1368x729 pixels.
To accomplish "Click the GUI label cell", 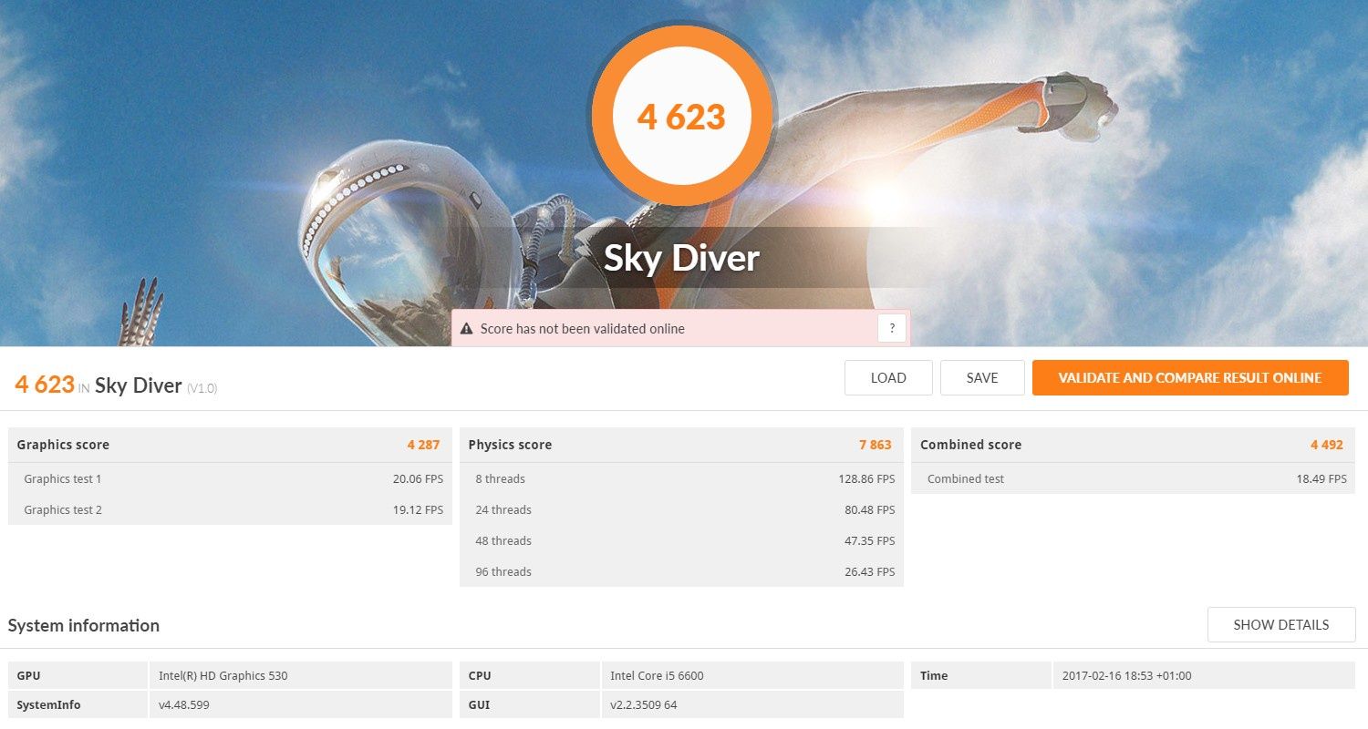I will pos(529,704).
